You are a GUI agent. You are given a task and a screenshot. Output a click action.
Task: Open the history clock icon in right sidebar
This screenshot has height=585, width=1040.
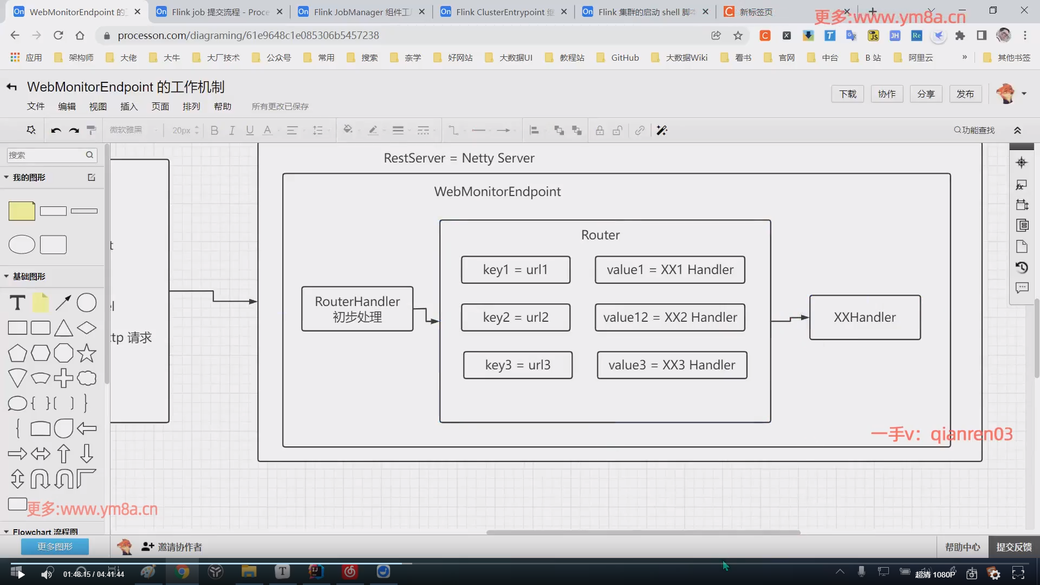1022,268
